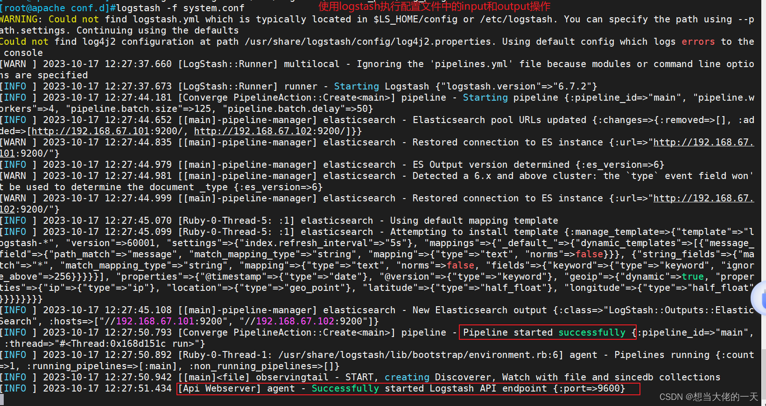Click the '[root@apache conf.d]#' shell prompt
This screenshot has height=406, width=766.
tap(58, 8)
